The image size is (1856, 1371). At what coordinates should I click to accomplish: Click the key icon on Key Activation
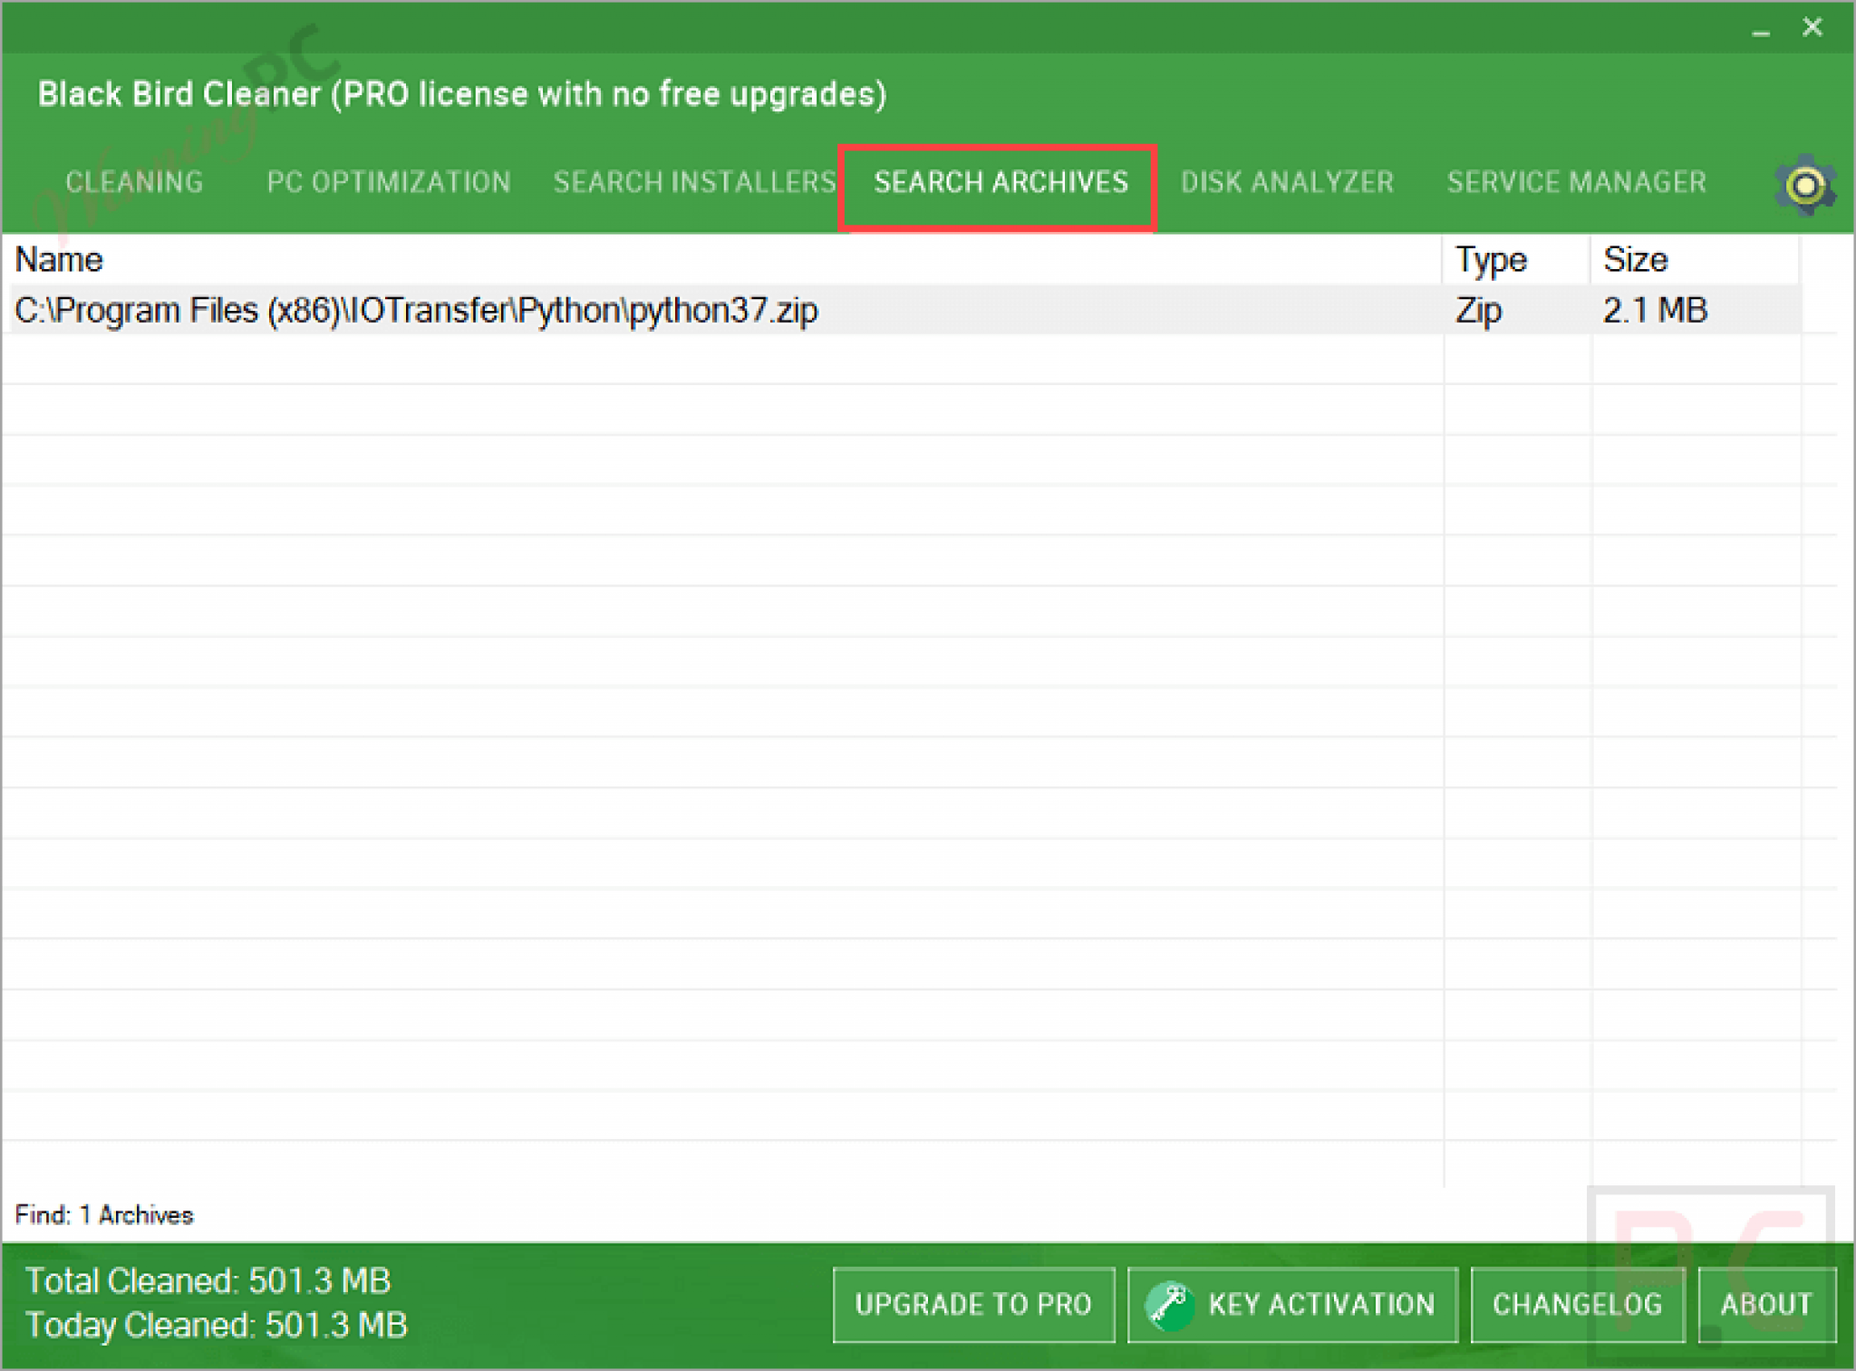point(1170,1305)
